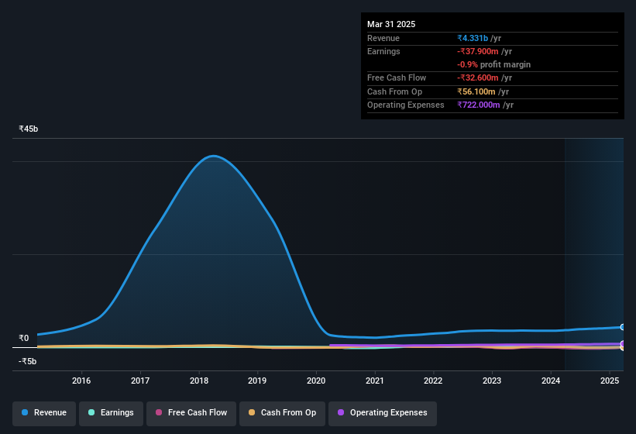The width and height of the screenshot is (636, 434).
Task: Select the purple Operating Expenses endpoint marker
Action: [623, 343]
